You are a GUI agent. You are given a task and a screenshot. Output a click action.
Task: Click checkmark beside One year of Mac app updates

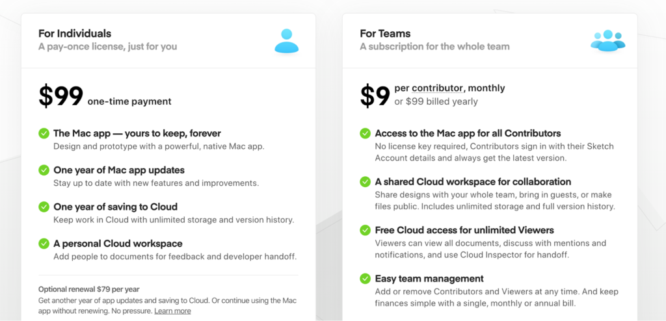(44, 170)
